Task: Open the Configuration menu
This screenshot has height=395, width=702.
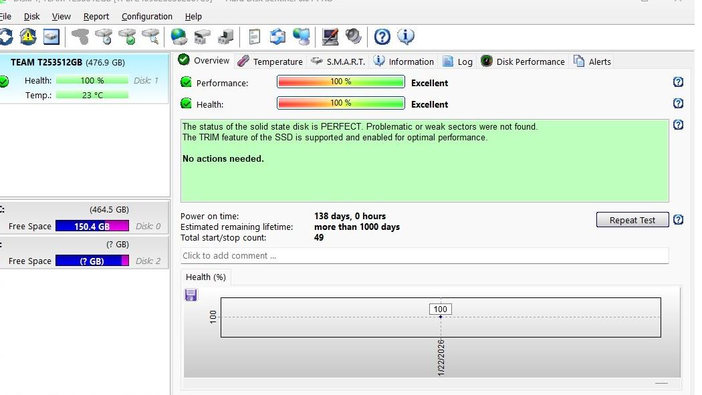Action: coord(146,16)
